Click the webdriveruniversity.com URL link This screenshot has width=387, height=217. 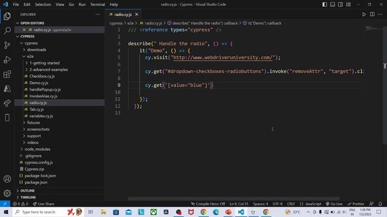pos(223,58)
